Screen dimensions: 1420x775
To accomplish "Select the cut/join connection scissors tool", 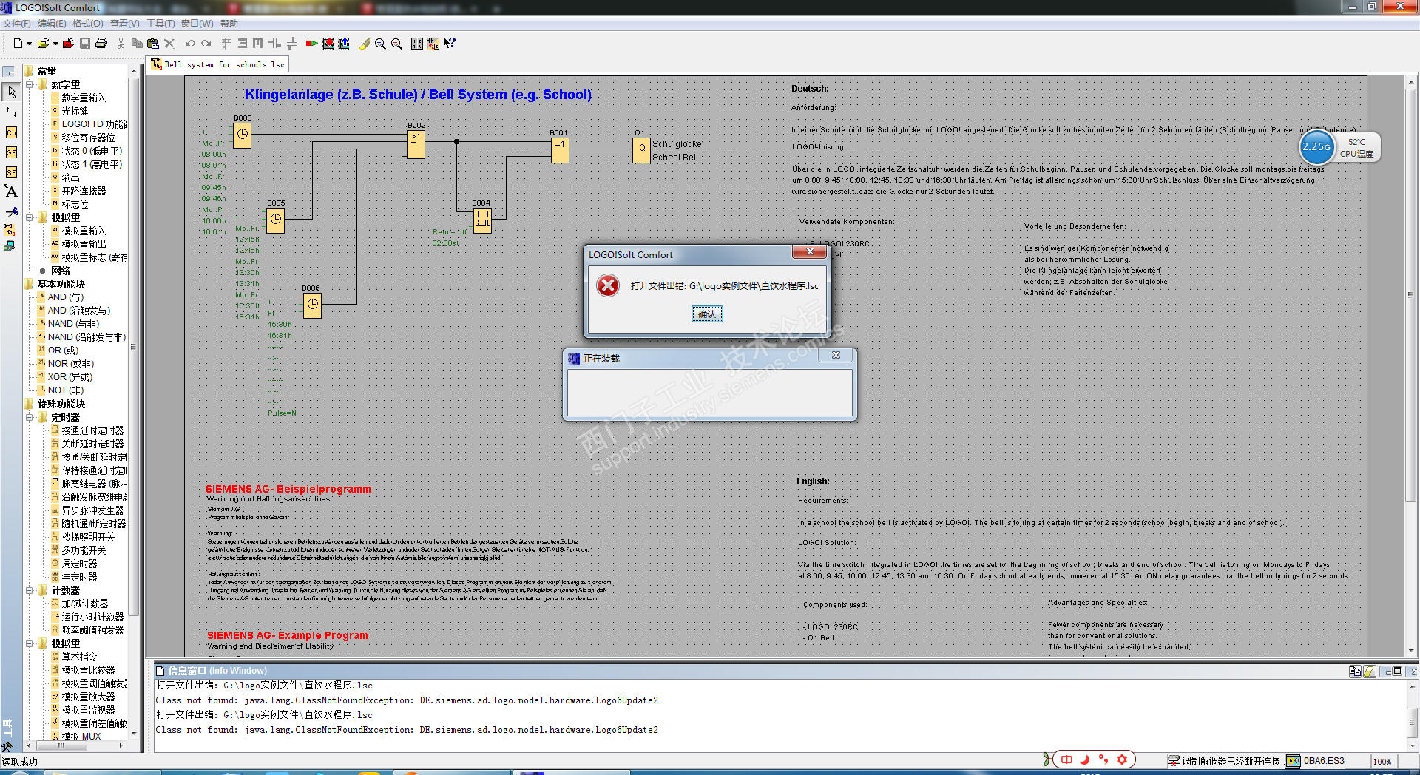I will pyautogui.click(x=11, y=211).
